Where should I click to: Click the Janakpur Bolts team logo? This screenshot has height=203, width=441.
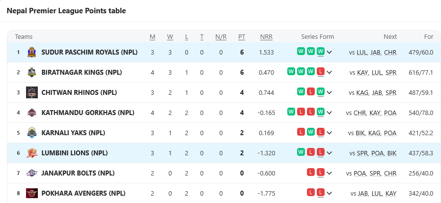point(32,173)
